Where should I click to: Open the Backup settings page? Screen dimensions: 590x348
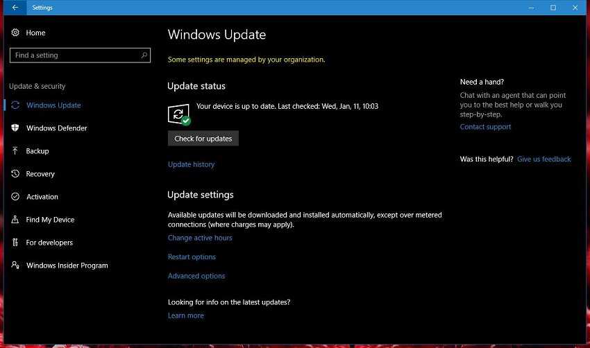(x=37, y=151)
